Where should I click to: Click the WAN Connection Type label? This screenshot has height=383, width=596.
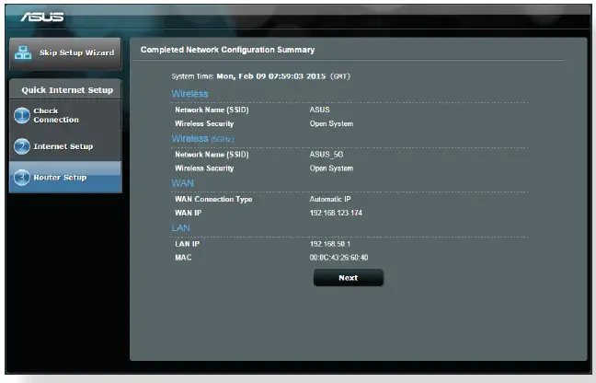213,199
